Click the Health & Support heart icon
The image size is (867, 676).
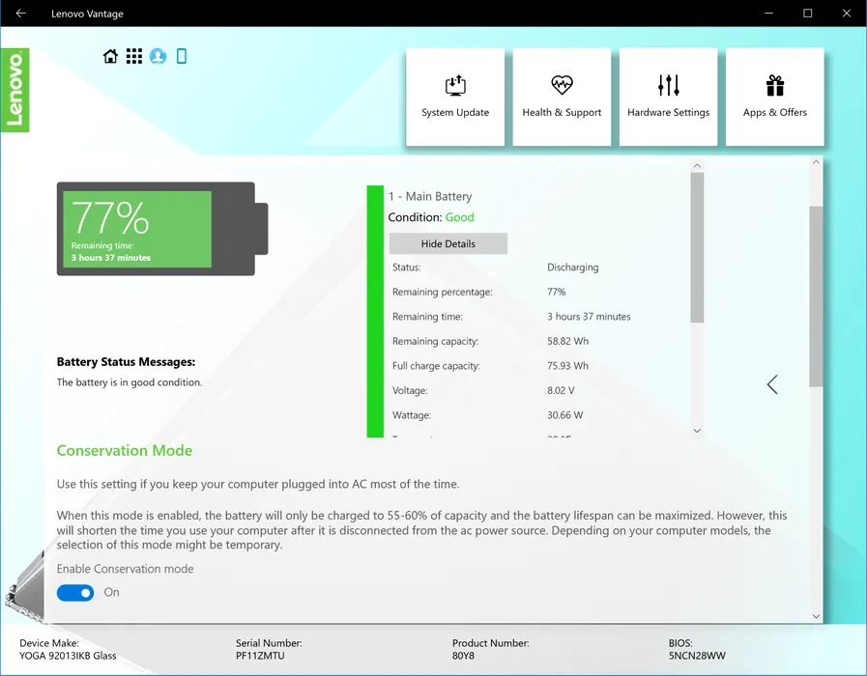point(562,85)
